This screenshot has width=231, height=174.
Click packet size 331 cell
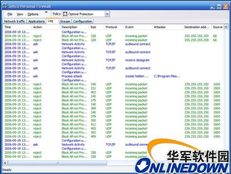(93, 88)
